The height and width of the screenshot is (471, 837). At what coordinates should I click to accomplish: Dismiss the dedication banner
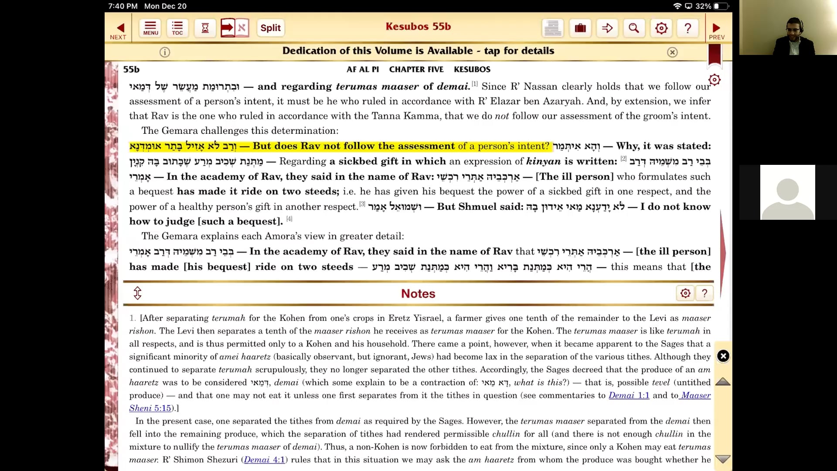click(672, 52)
